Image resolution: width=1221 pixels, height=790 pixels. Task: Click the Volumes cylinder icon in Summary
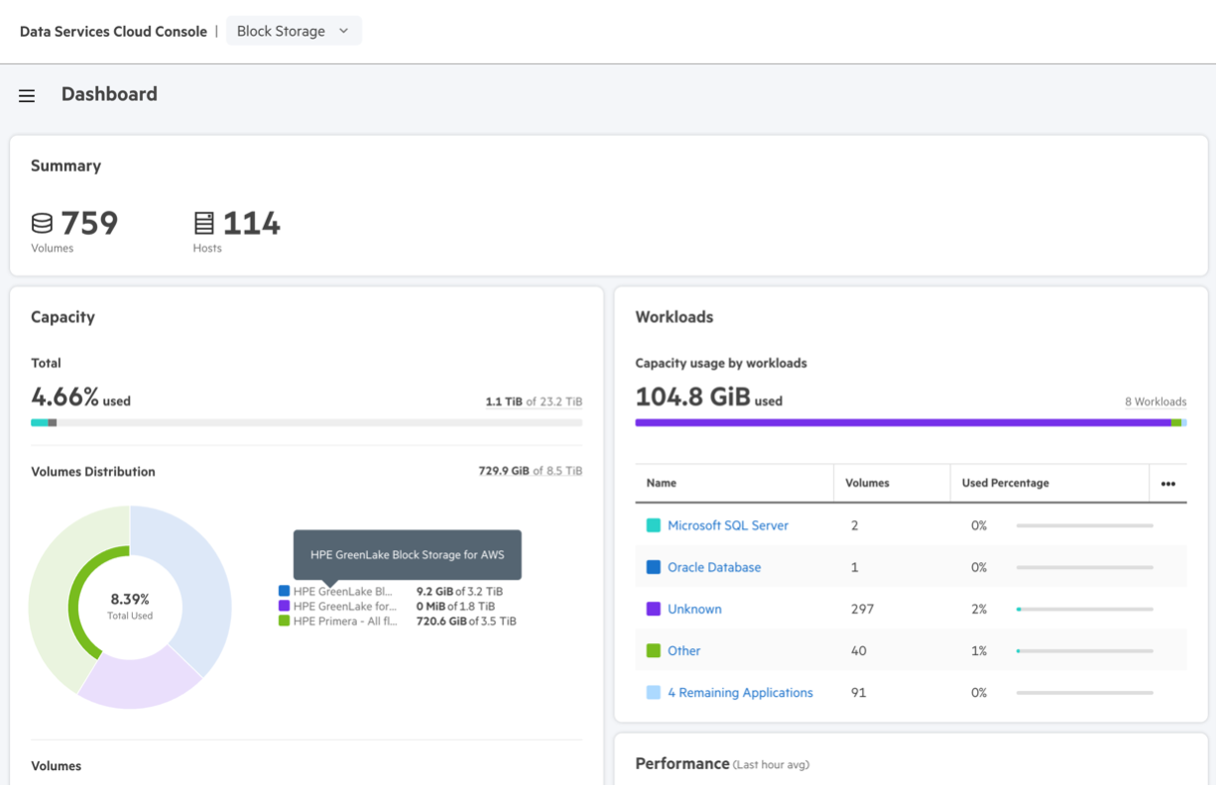(42, 223)
